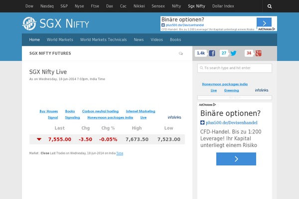Open the search magnifier in top bar
Viewport: 299px width, 199px height.
click(270, 6)
